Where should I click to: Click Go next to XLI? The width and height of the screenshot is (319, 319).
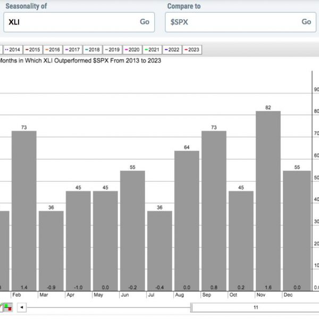(x=145, y=22)
